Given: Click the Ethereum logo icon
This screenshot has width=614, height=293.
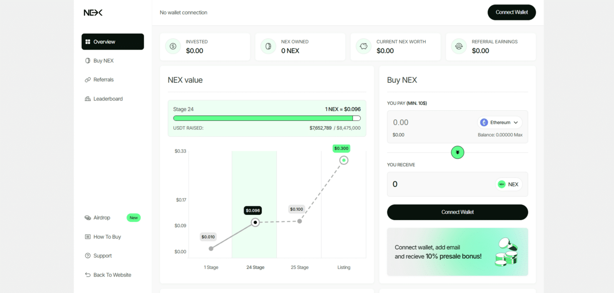Looking at the screenshot, I should click(x=484, y=123).
